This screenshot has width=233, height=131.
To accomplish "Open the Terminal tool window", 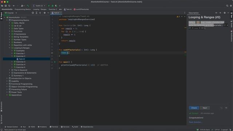I will click(x=54, y=127).
